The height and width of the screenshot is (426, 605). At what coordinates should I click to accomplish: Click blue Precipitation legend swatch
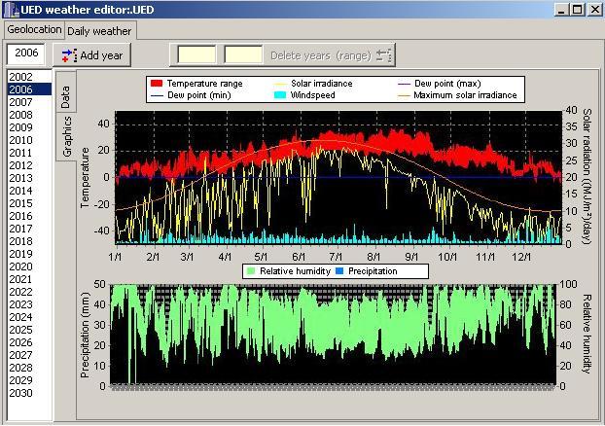[339, 271]
